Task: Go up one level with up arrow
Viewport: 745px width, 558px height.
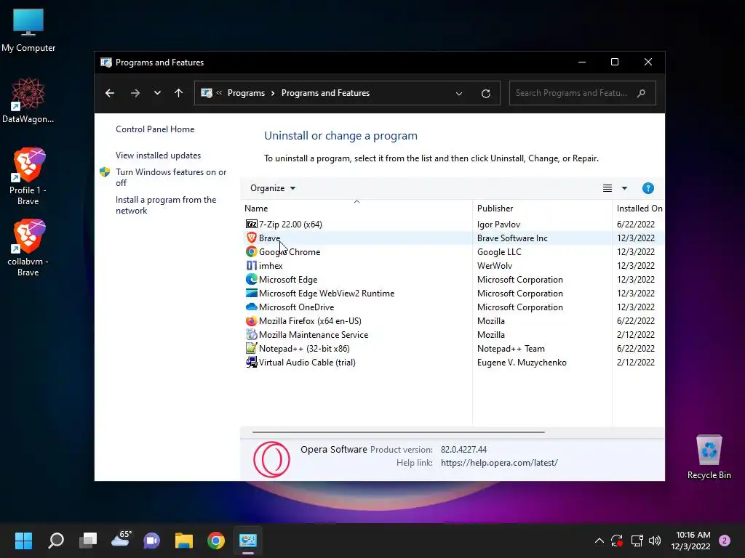Action: (179, 93)
